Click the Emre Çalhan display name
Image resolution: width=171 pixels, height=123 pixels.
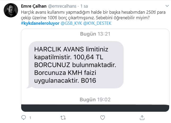(x=34, y=6)
